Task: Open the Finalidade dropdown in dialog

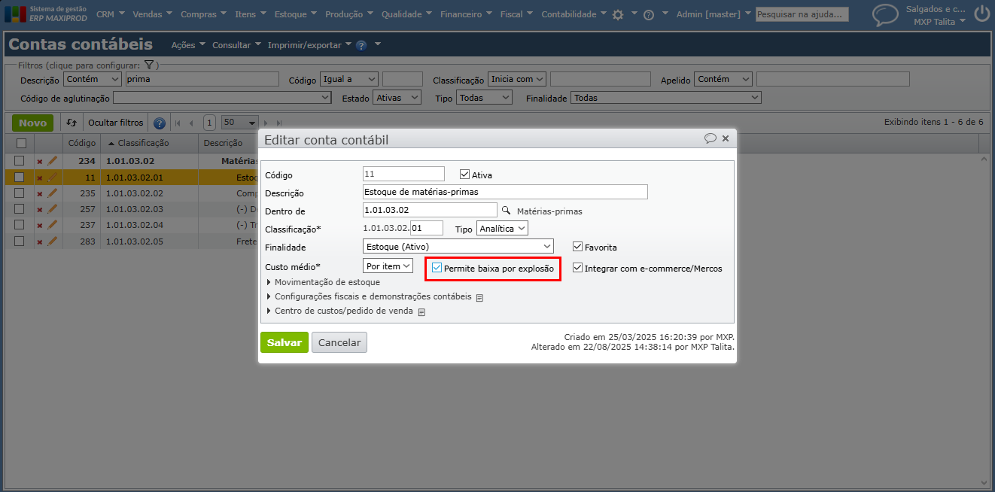Action: 458,246
